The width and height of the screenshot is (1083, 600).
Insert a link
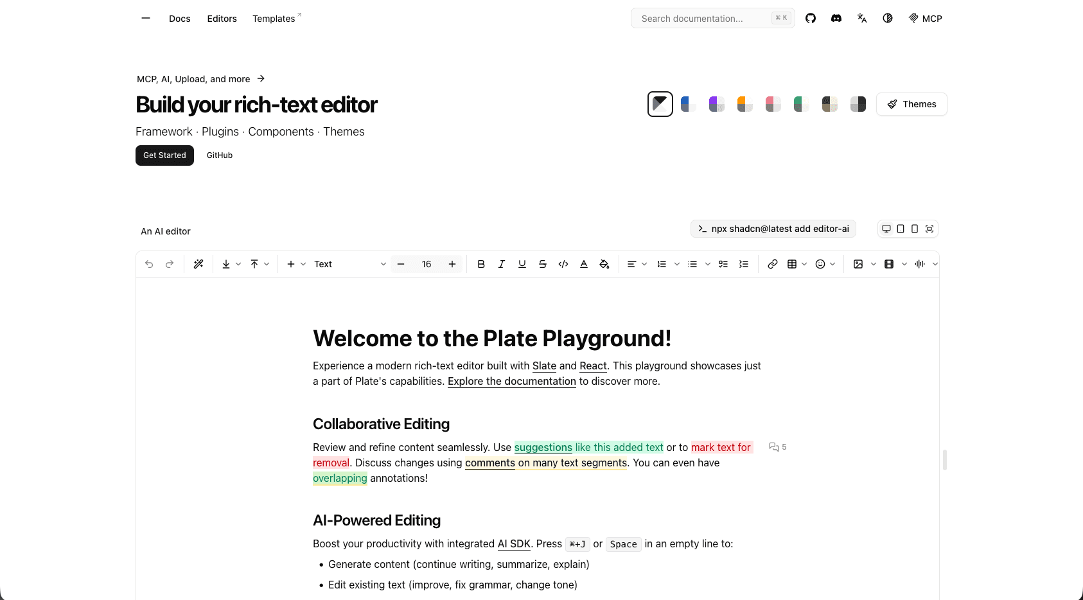(x=773, y=264)
